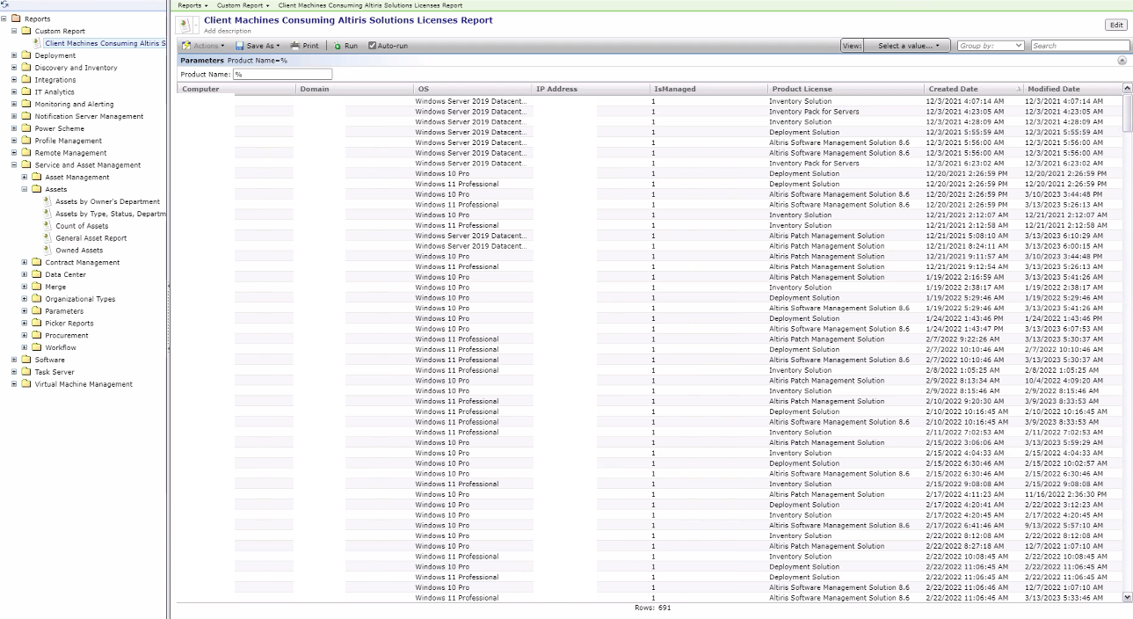Click the Workflow folder icon
The image size is (1133, 619).
point(37,347)
